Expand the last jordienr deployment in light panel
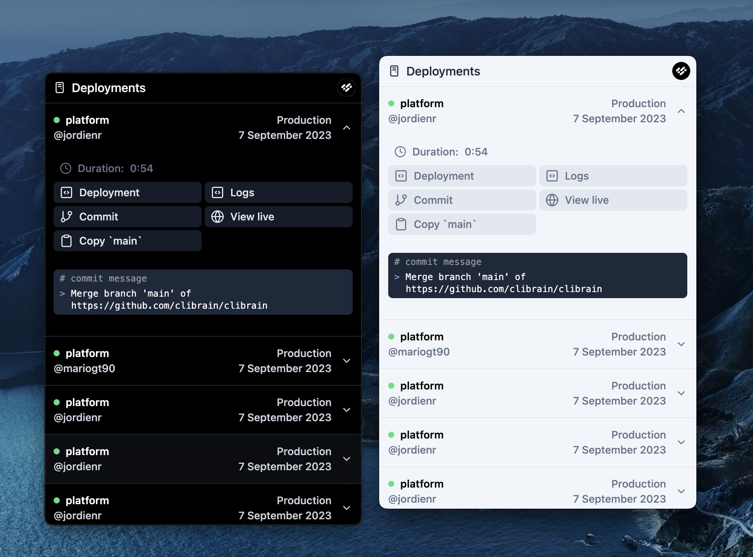753x557 pixels. click(681, 491)
